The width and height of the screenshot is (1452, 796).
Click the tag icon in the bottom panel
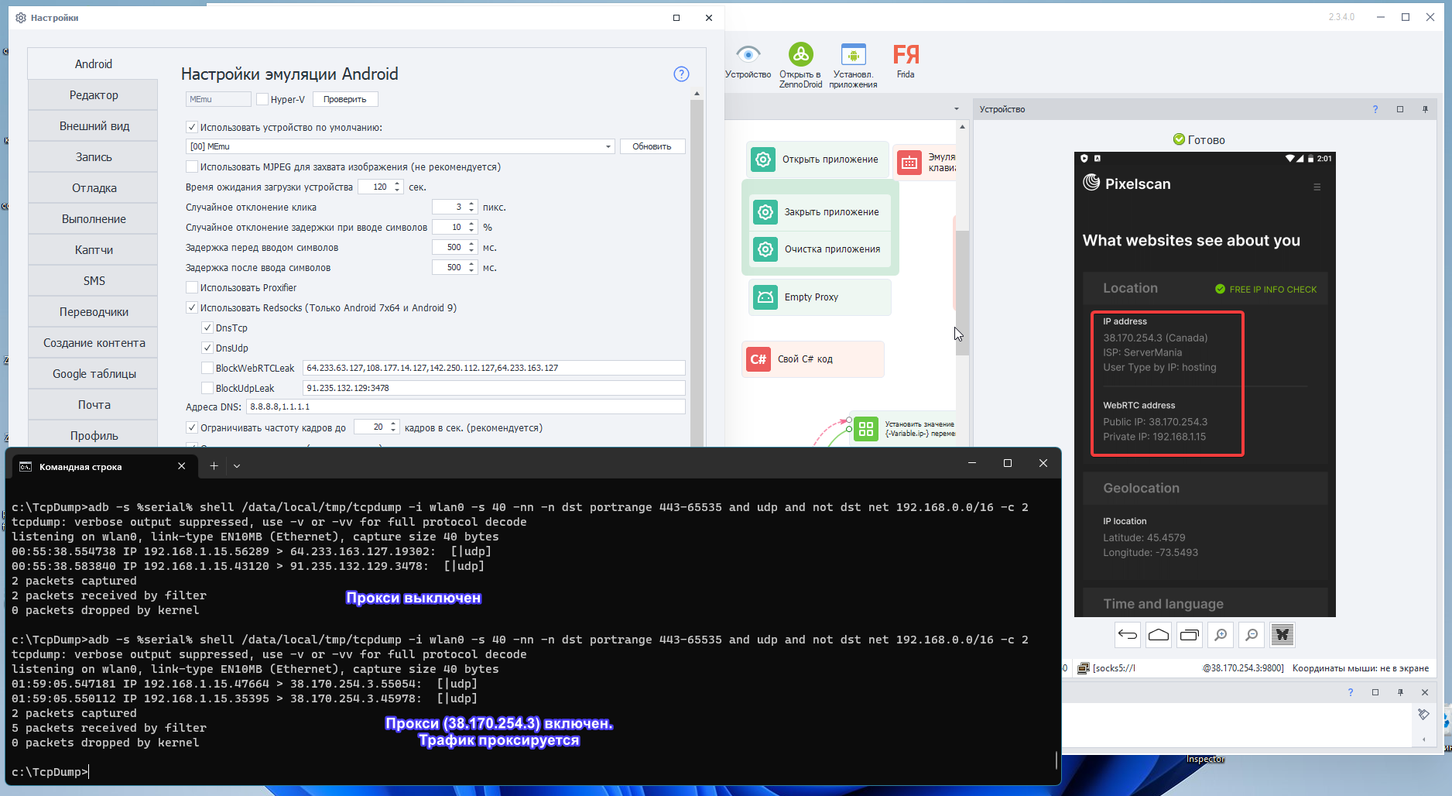(1423, 714)
